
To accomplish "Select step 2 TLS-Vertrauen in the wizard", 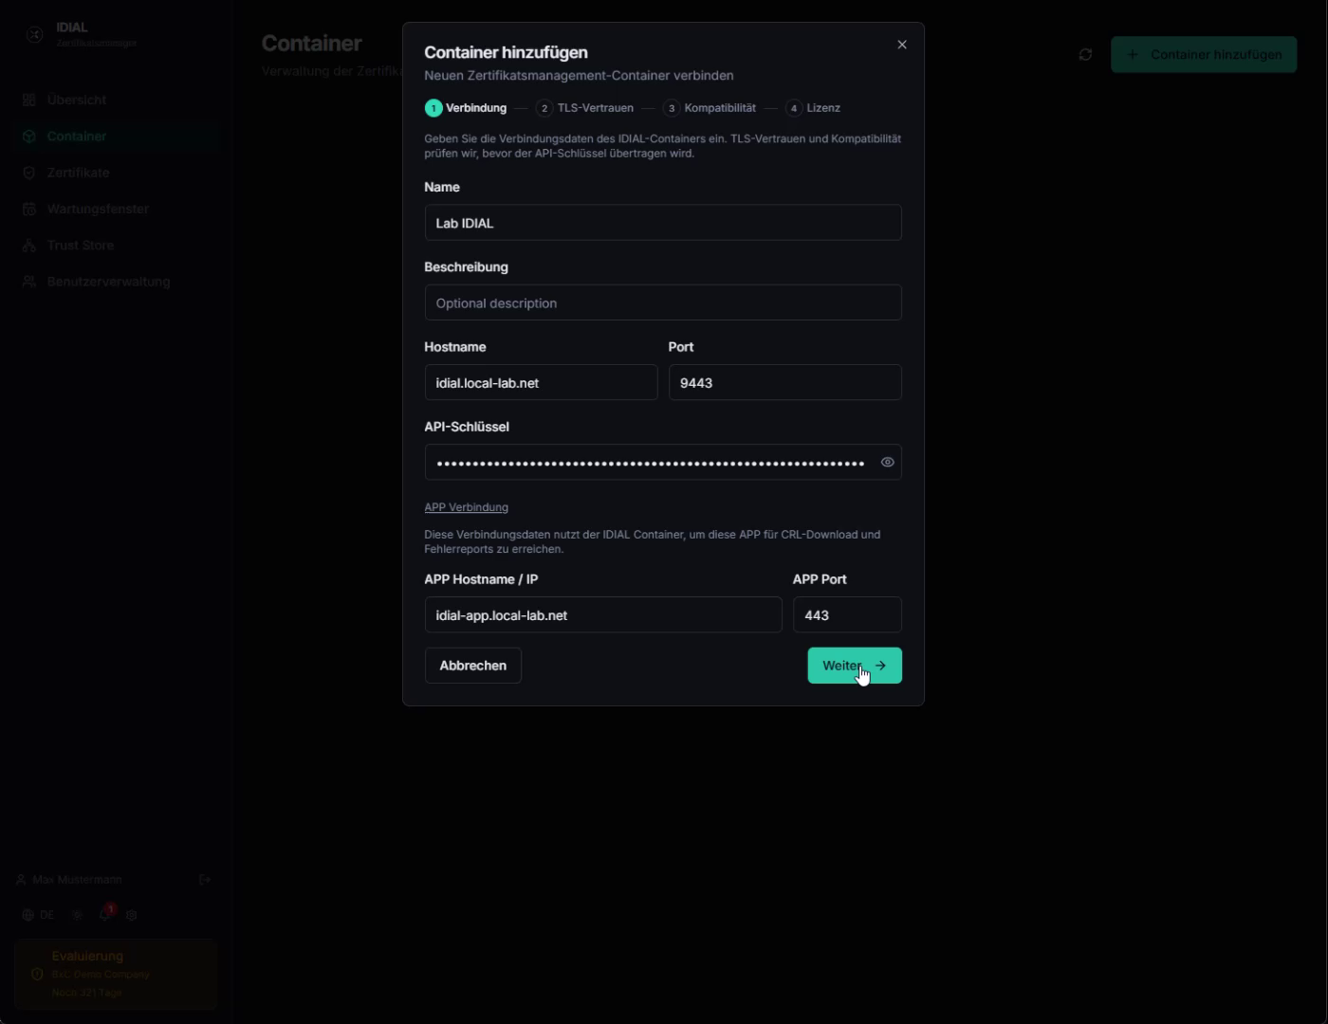I will tap(584, 108).
